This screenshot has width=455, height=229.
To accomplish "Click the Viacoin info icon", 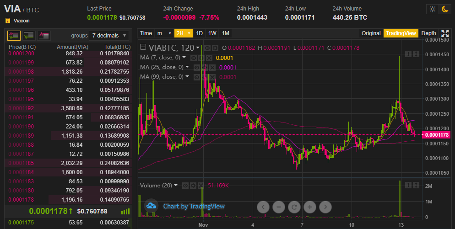I will click(x=8, y=21).
